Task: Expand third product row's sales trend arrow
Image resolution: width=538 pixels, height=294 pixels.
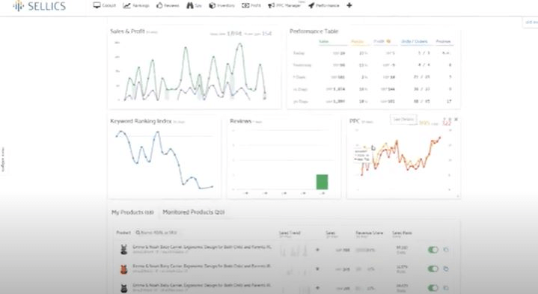Action: tap(317, 288)
